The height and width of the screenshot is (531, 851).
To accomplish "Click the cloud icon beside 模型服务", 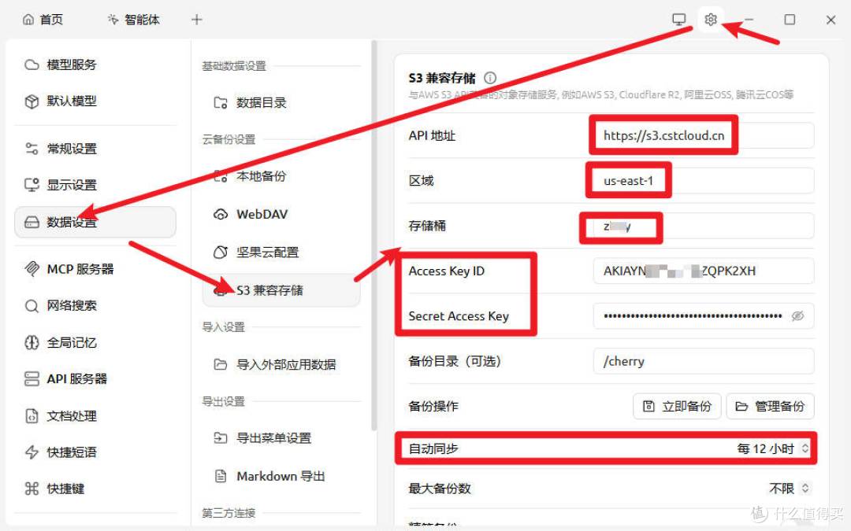I will coord(32,65).
